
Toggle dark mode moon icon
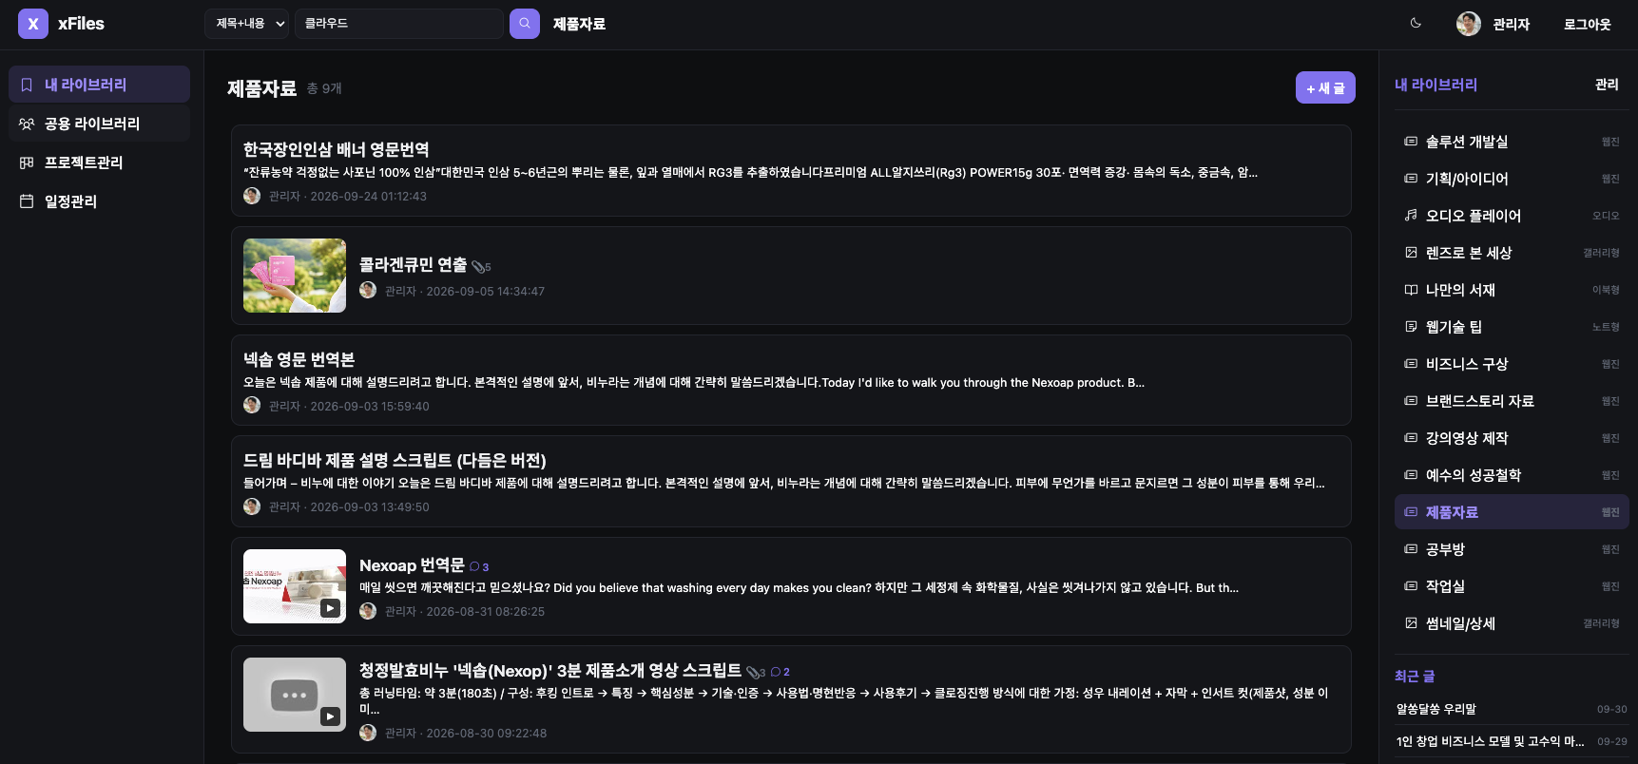click(1416, 24)
